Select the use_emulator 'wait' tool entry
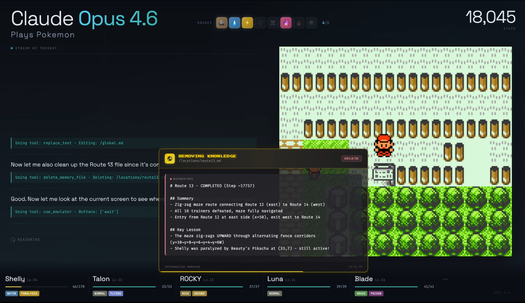 pos(85,212)
